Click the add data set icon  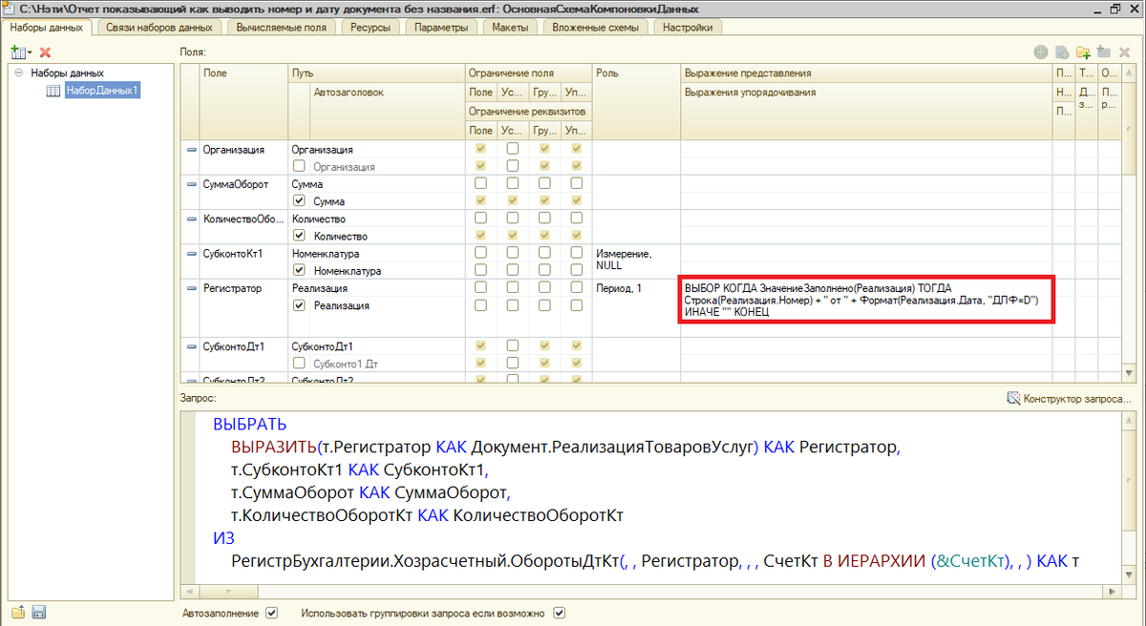(18, 52)
